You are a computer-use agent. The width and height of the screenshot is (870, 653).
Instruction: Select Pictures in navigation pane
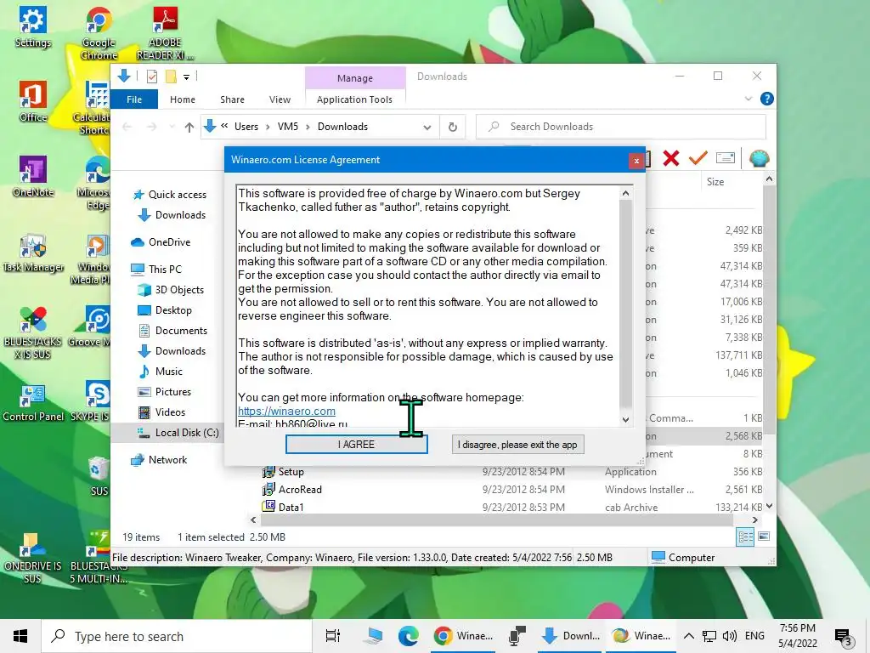172,392
